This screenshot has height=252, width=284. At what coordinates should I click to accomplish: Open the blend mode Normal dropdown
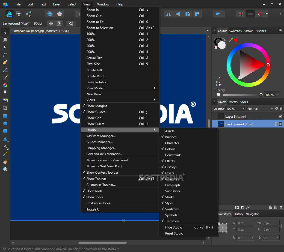tap(260, 109)
